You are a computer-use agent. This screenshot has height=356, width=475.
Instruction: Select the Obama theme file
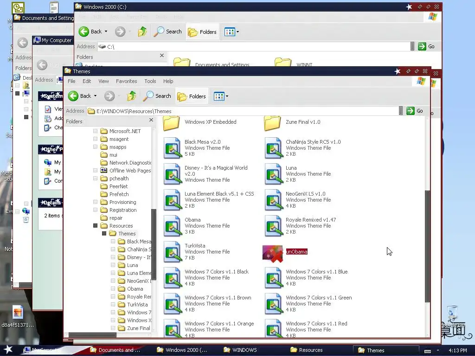(x=172, y=226)
